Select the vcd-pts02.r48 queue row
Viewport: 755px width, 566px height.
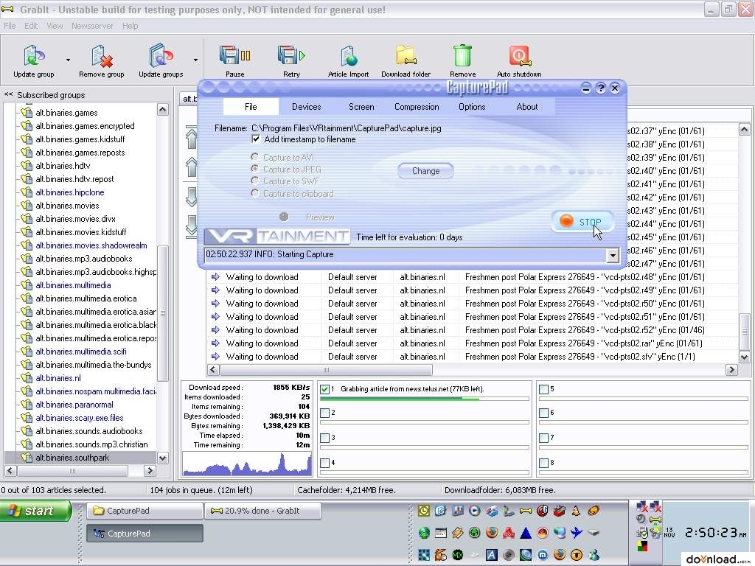tap(473, 277)
